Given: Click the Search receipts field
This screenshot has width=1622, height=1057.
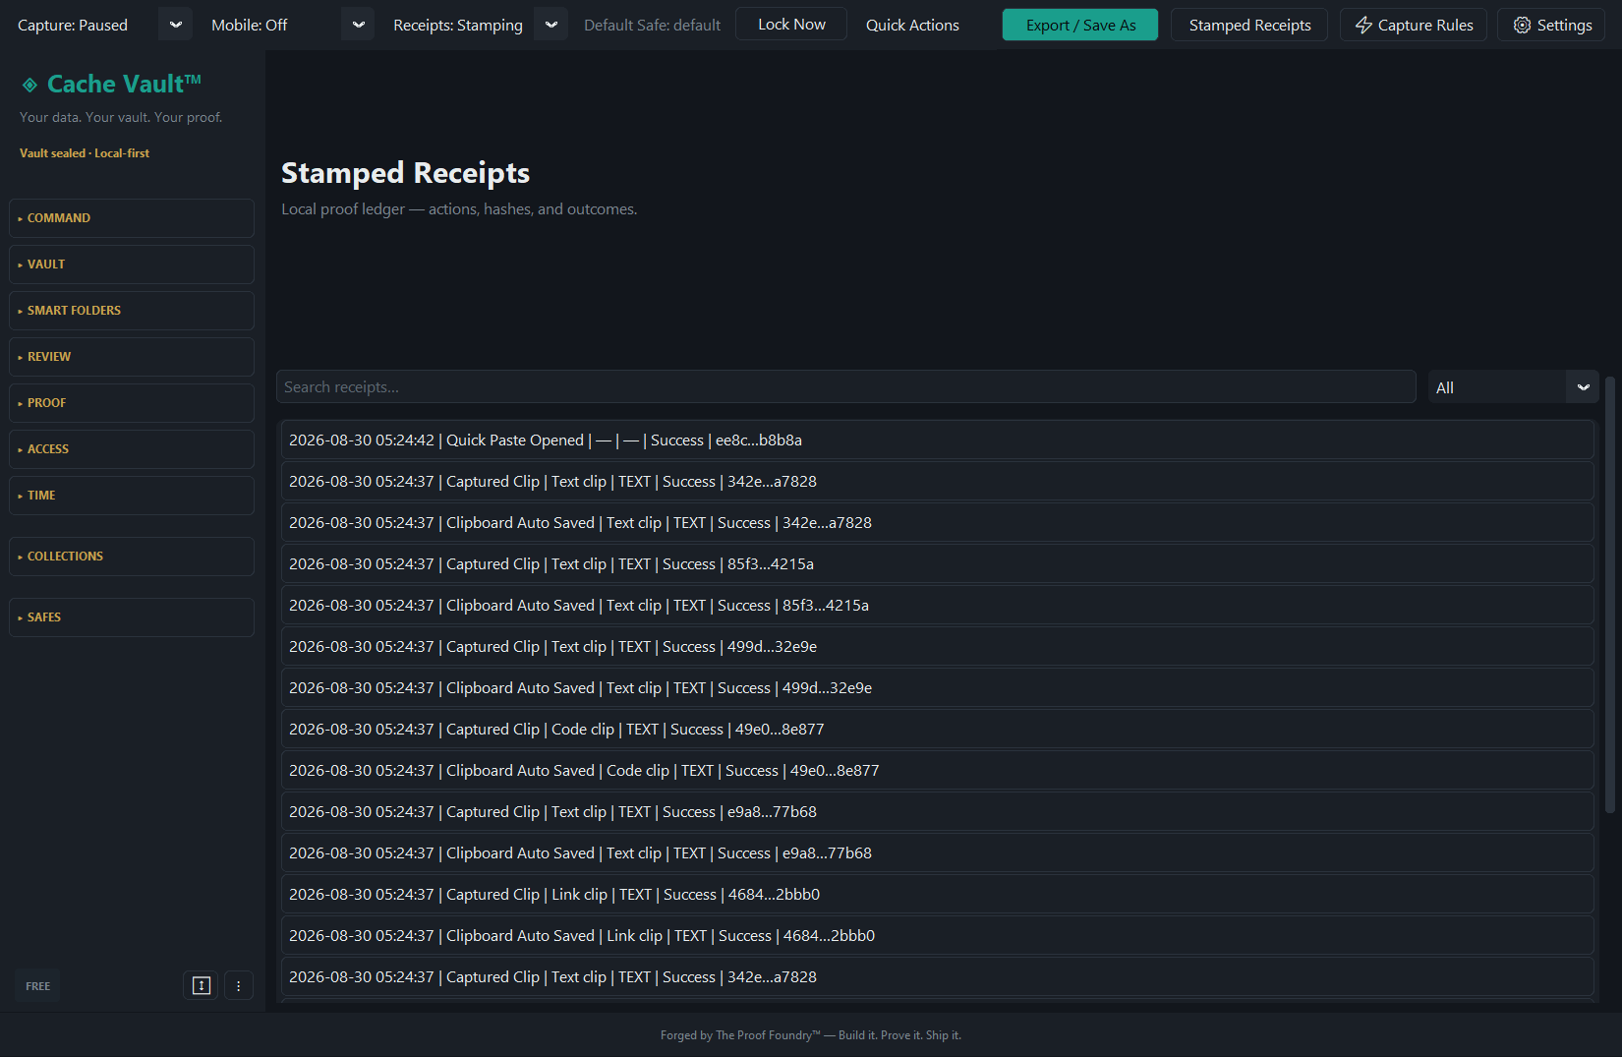Looking at the screenshot, I should (845, 387).
